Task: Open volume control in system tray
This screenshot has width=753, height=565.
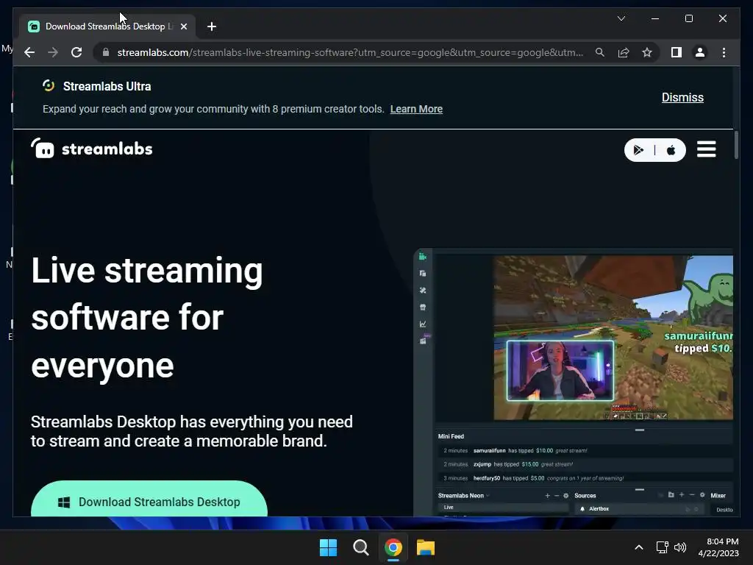Action: [x=680, y=547]
